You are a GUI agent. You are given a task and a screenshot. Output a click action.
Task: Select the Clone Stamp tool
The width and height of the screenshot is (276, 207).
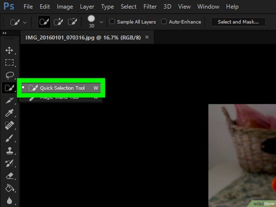coord(9,151)
